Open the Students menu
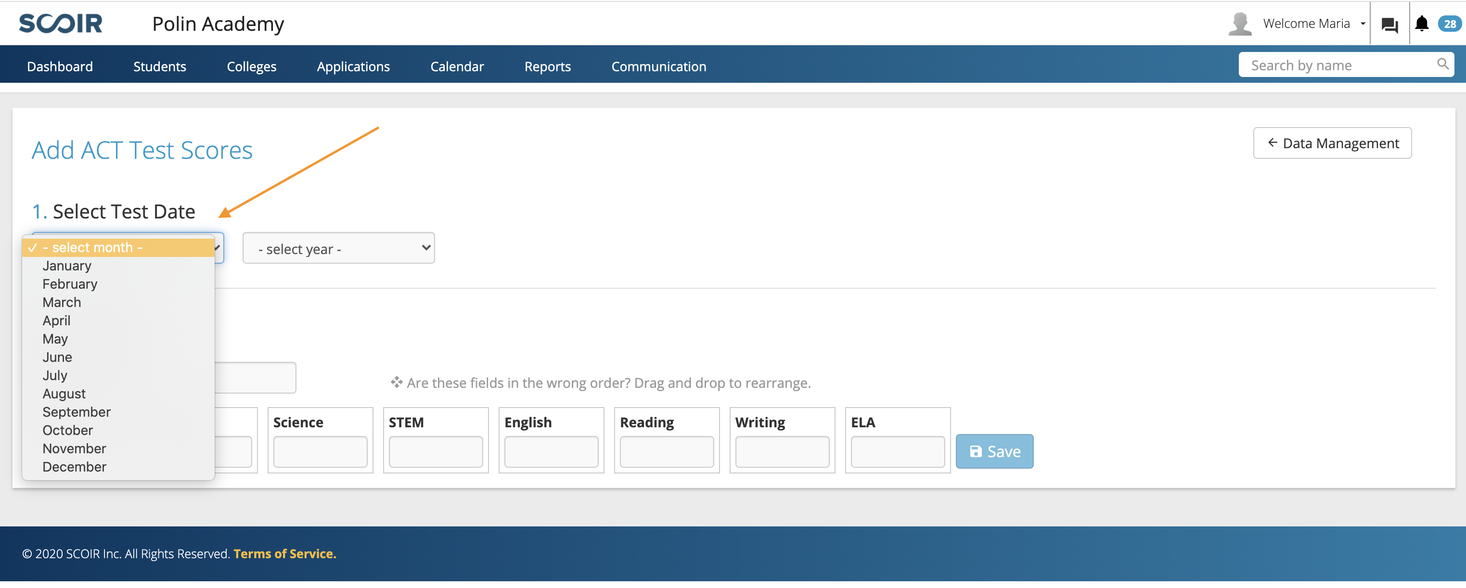The image size is (1466, 588). 159,66
